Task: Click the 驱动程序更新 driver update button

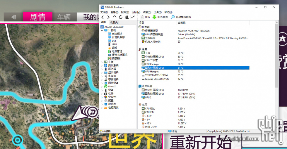Action: [181, 17]
